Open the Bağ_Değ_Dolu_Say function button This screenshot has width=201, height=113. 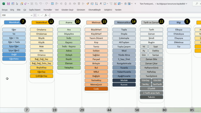pos(41,63)
